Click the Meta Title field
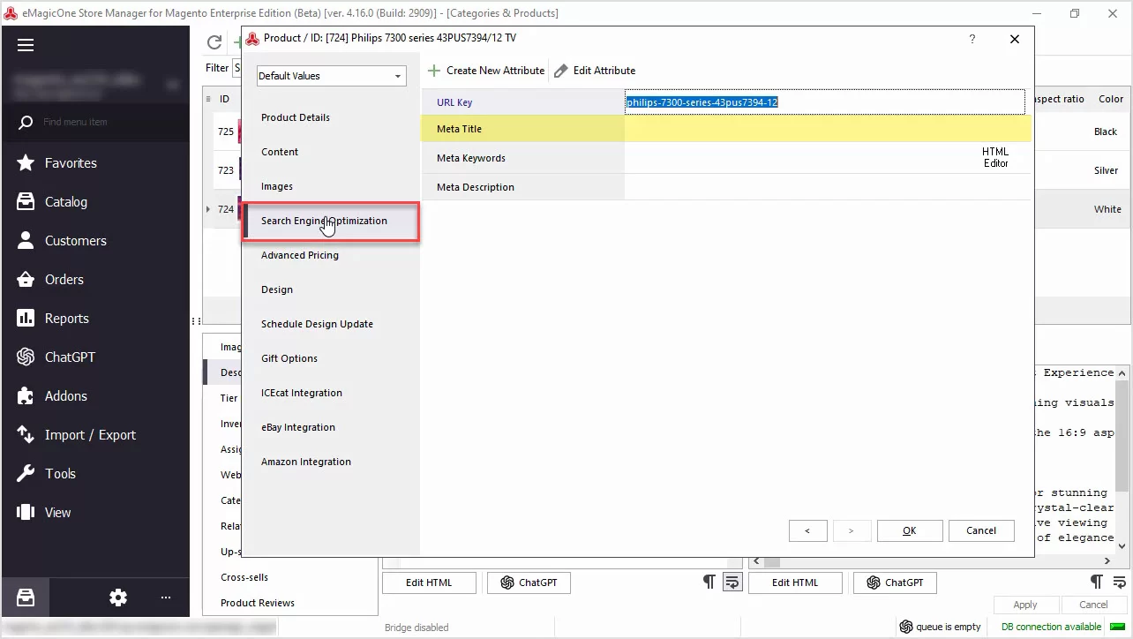Image resolution: width=1133 pixels, height=639 pixels. pyautogui.click(x=827, y=129)
